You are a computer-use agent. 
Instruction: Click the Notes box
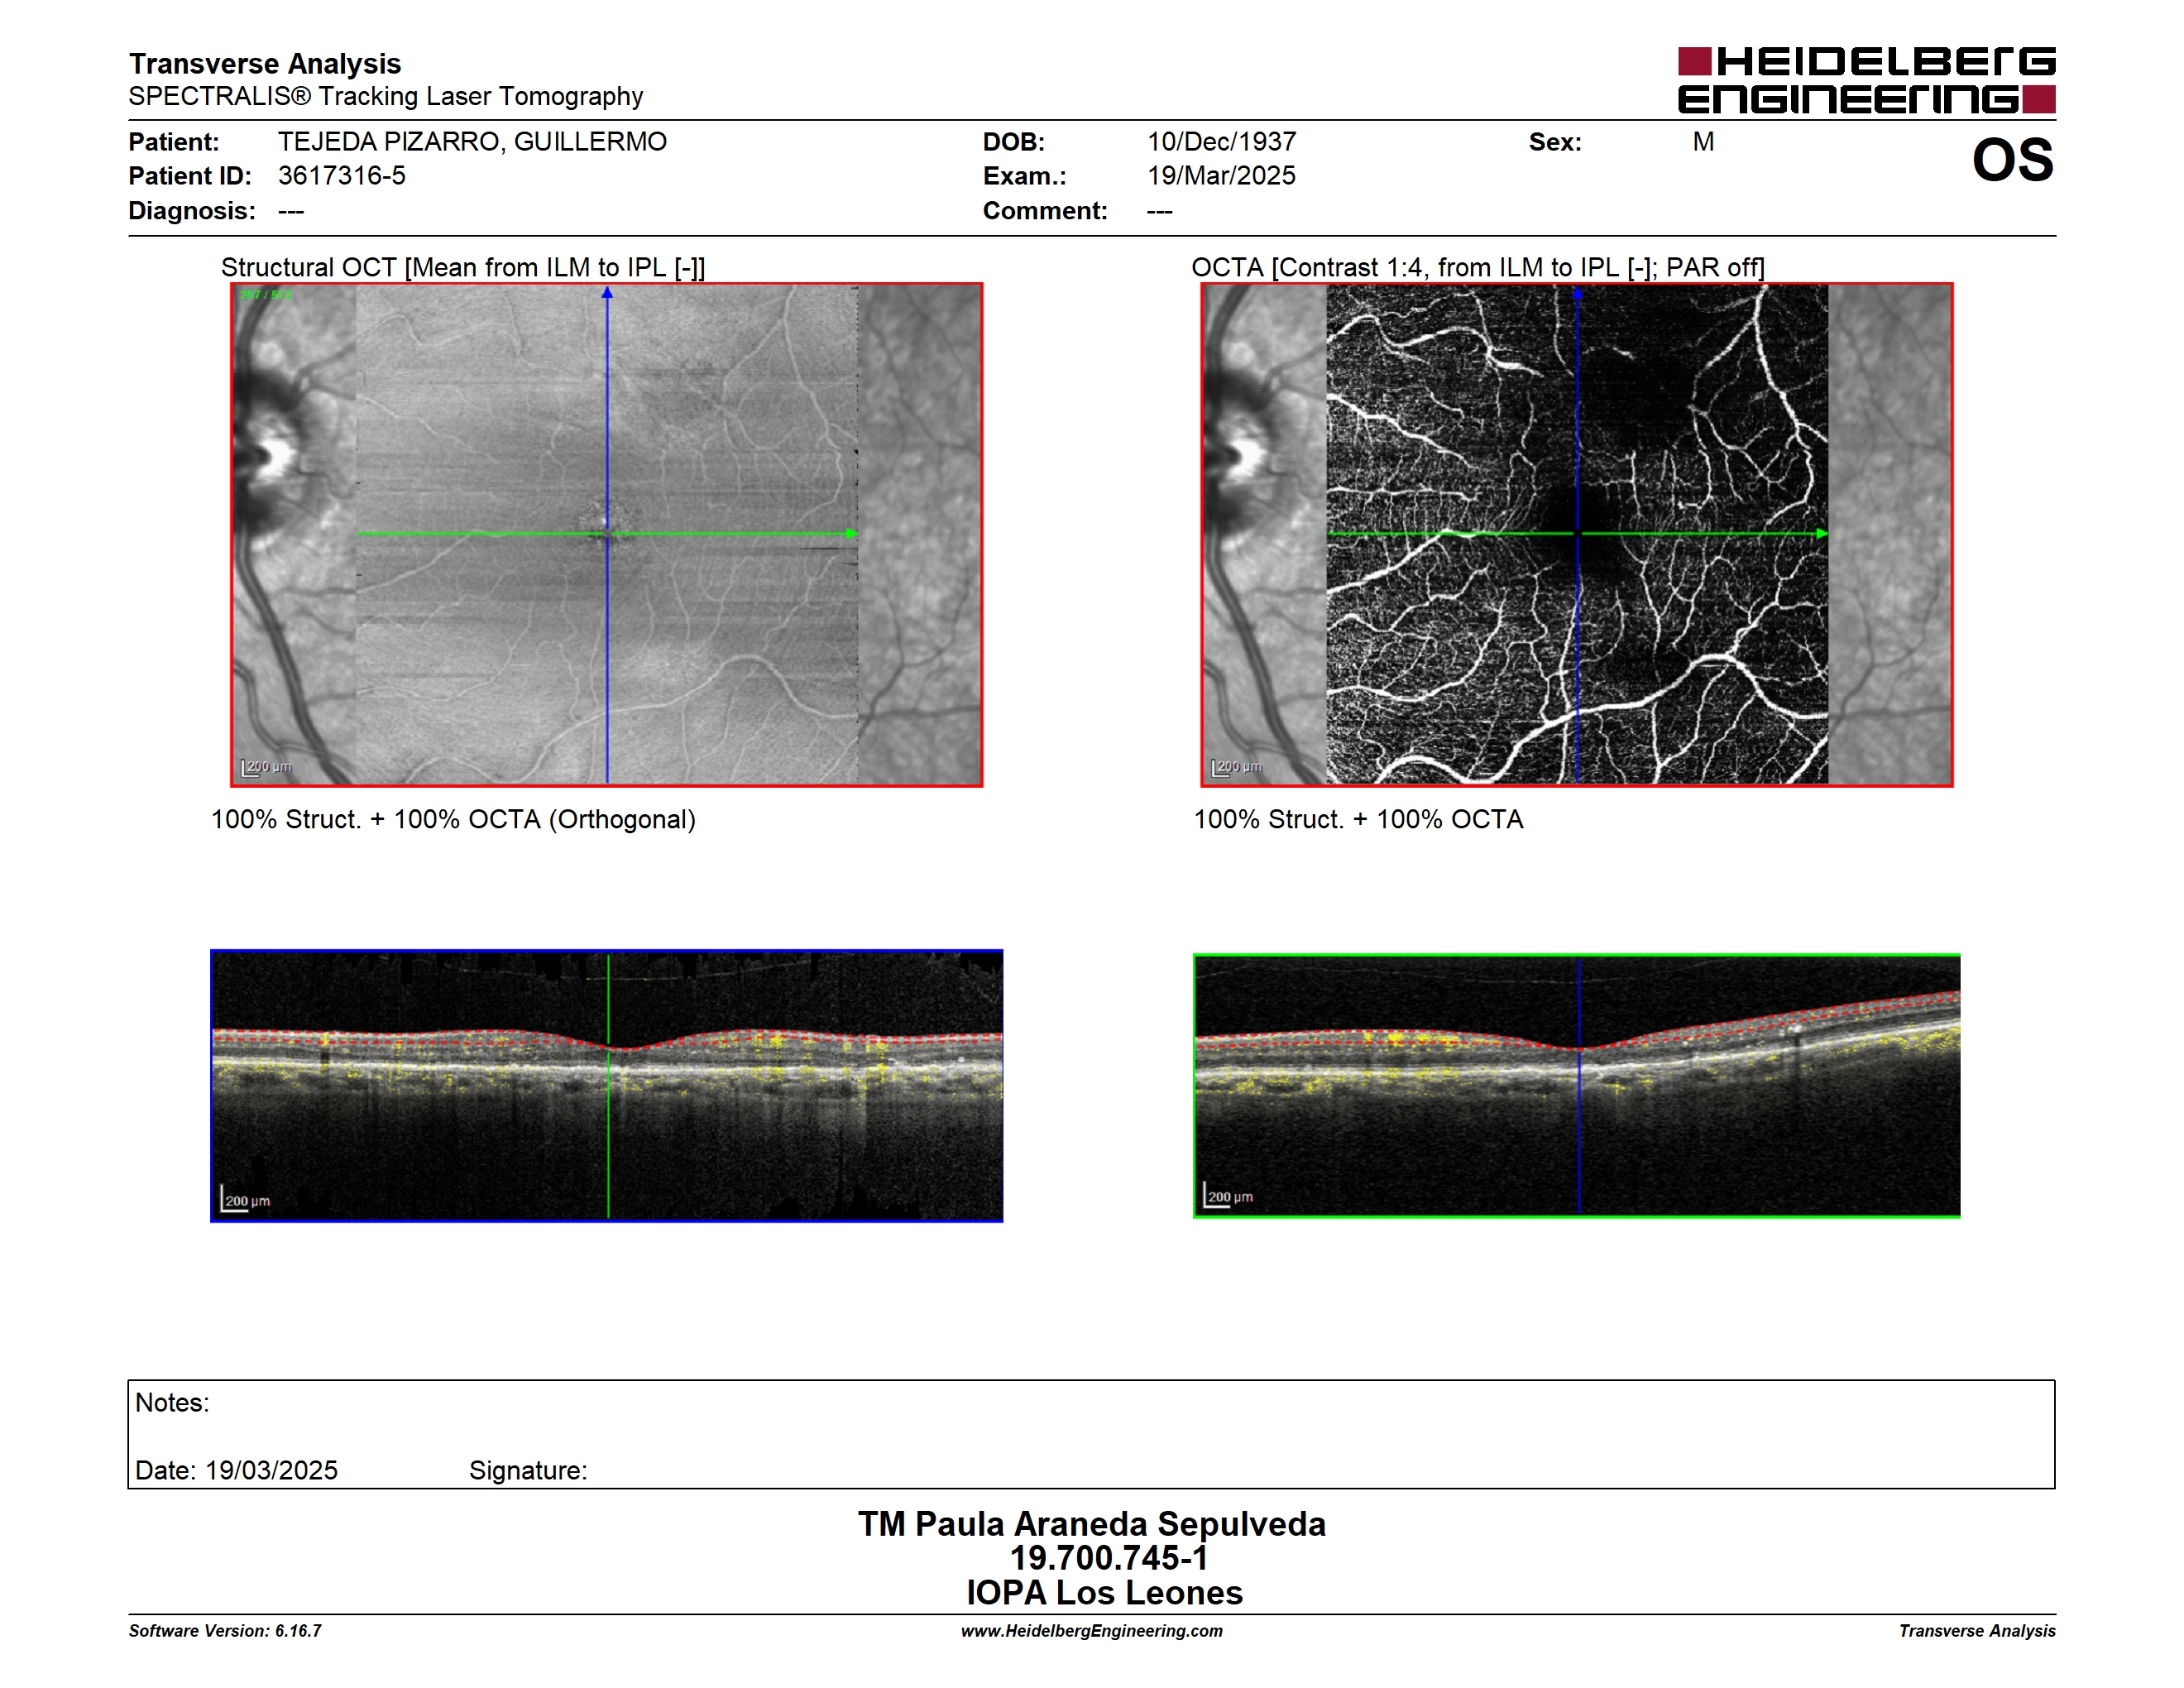click(1091, 1434)
